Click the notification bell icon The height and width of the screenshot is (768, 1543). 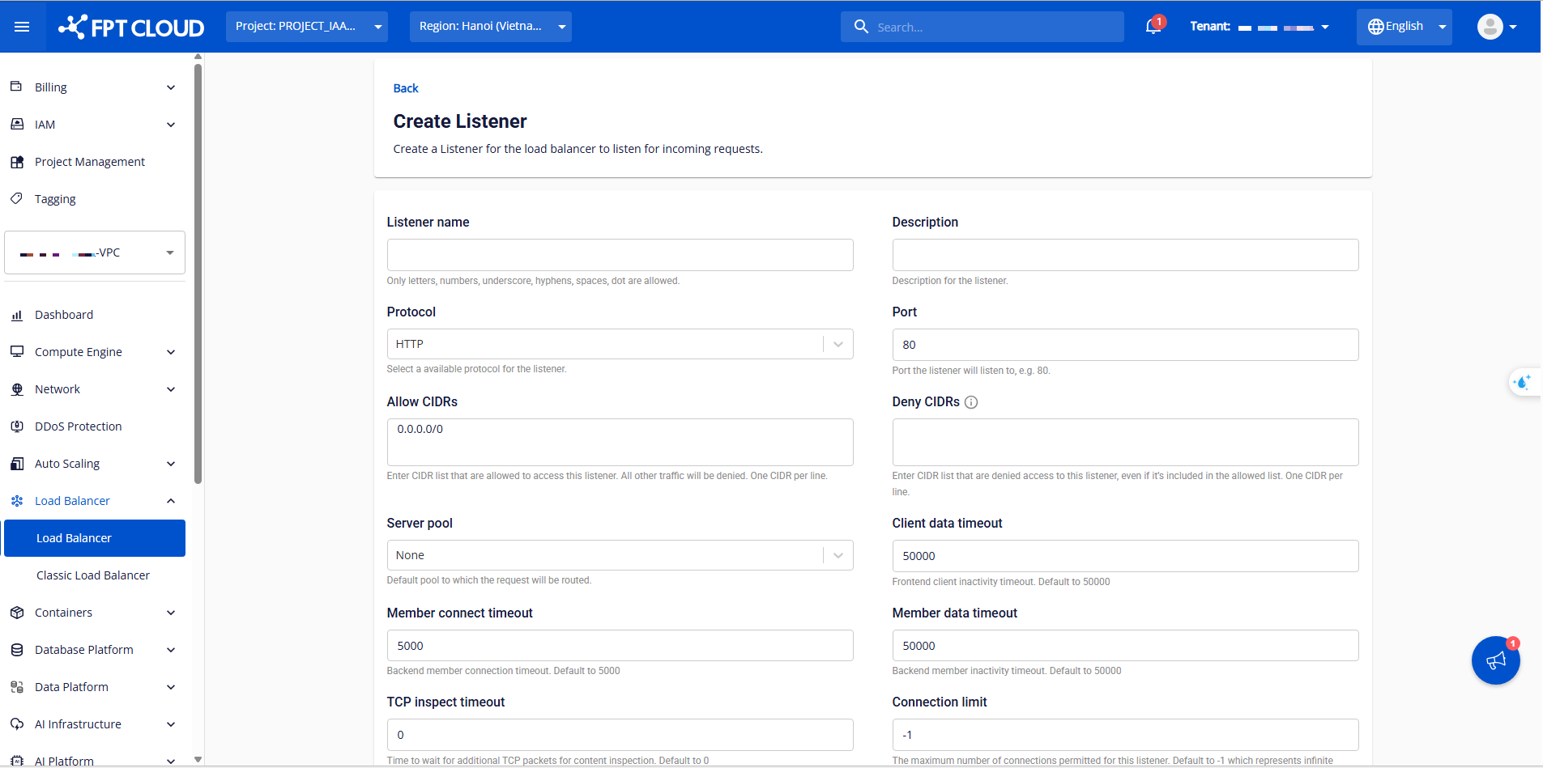(1153, 27)
